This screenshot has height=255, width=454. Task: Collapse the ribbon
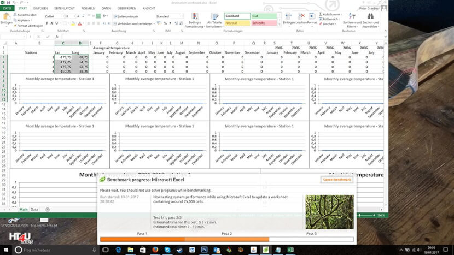(386, 31)
